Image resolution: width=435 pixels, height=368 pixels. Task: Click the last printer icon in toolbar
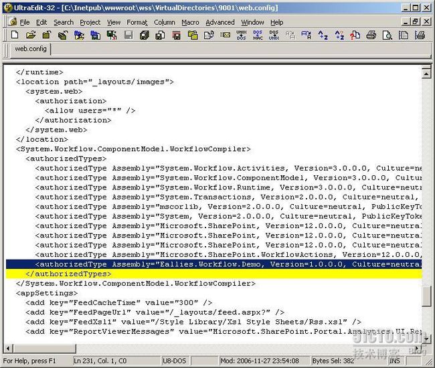pyautogui.click(x=420, y=35)
